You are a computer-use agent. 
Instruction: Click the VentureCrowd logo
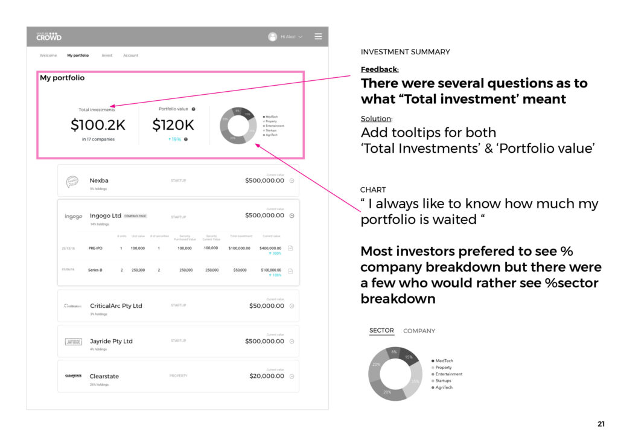[48, 36]
